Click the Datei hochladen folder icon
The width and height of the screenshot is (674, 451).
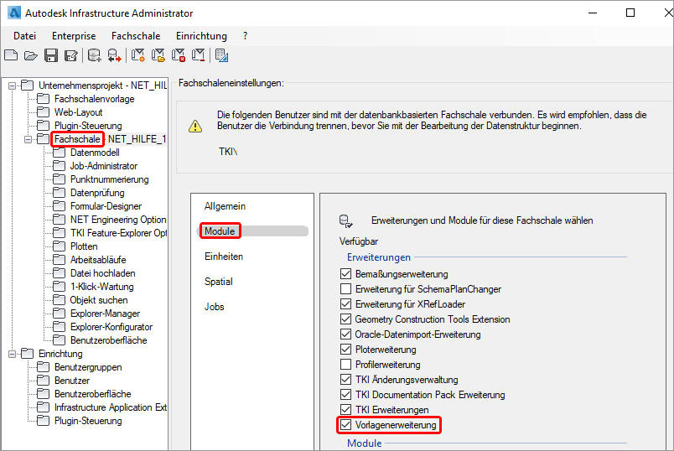pyautogui.click(x=59, y=273)
